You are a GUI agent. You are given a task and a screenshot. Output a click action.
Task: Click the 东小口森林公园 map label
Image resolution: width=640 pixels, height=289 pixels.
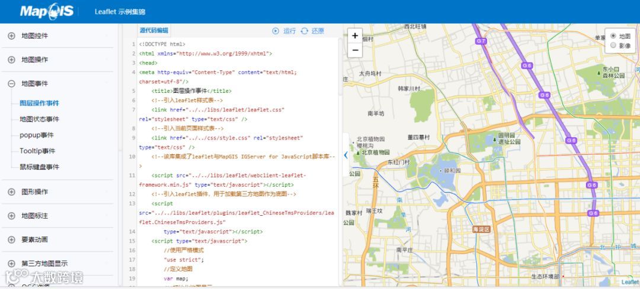[614, 73]
